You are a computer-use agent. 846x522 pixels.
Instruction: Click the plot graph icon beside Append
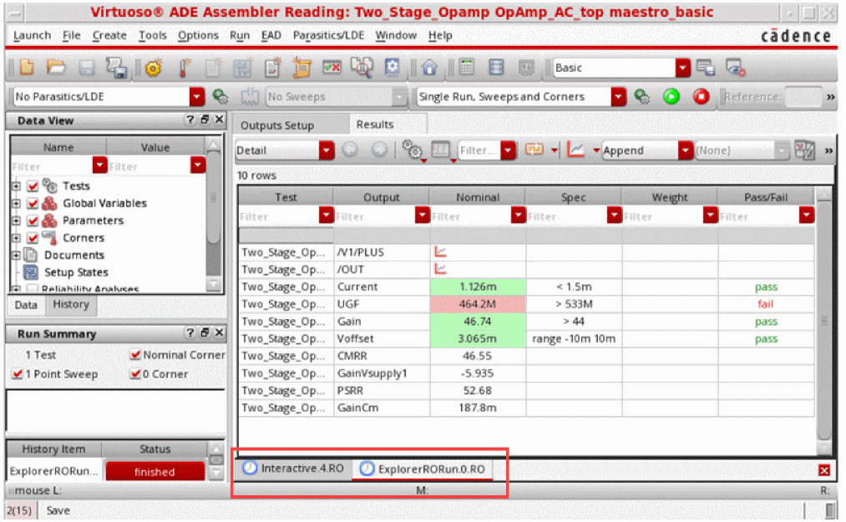[575, 150]
